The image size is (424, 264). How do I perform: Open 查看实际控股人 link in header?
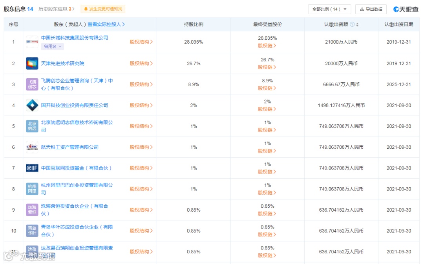point(106,24)
